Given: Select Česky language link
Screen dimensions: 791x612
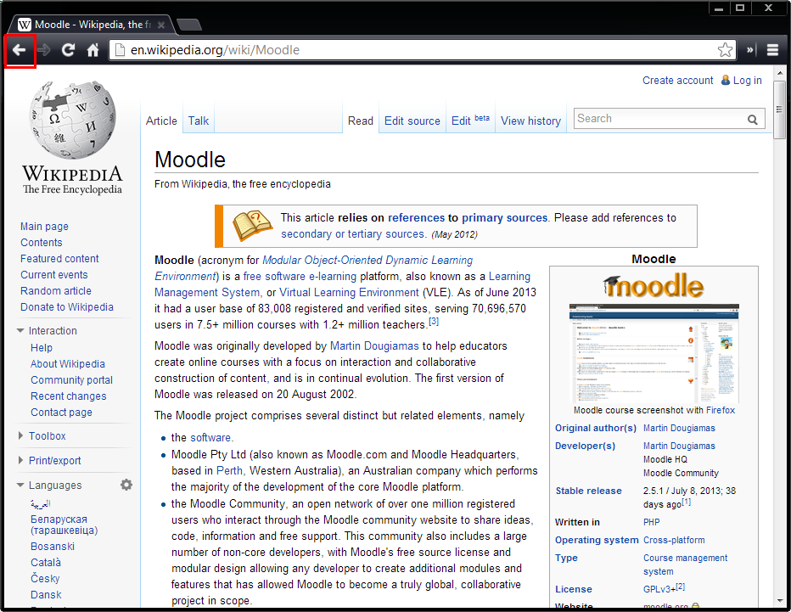Looking at the screenshot, I should 45,578.
